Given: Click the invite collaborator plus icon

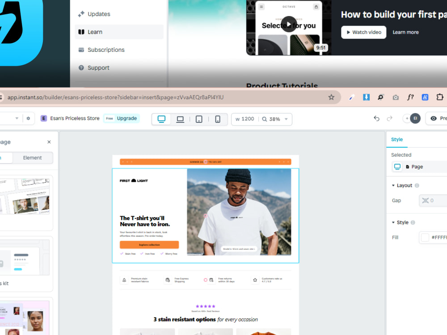Looking at the screenshot, I should (x=407, y=118).
